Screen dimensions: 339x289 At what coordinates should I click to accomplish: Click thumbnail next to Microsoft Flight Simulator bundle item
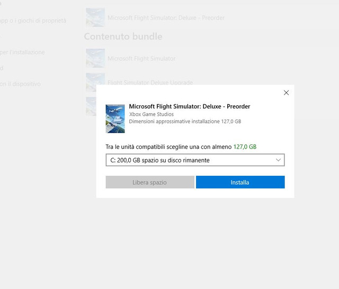95,58
